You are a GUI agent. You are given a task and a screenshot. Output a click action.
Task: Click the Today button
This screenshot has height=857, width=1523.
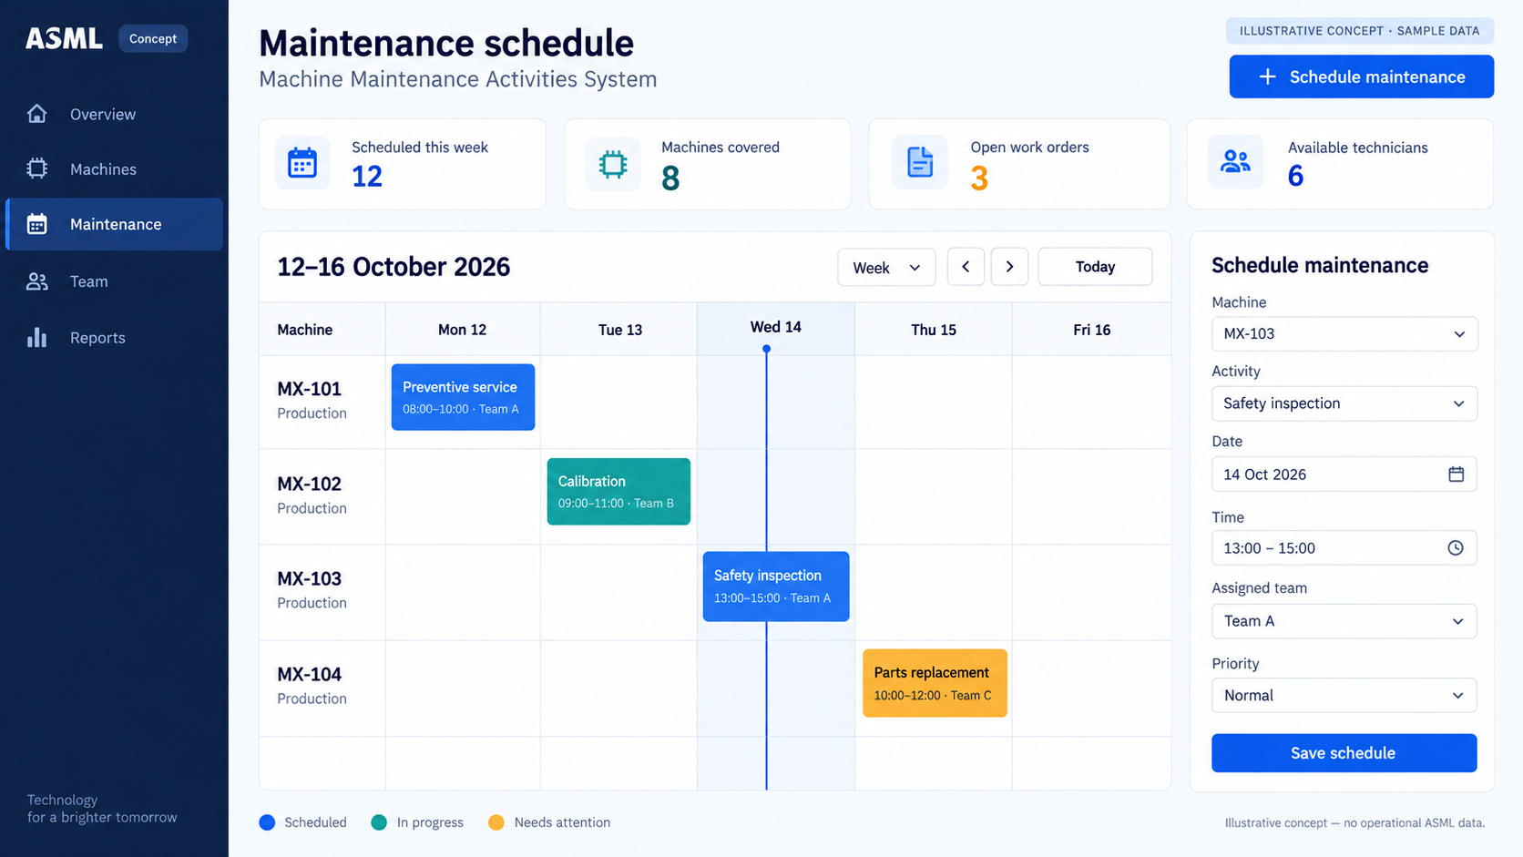[x=1095, y=267]
